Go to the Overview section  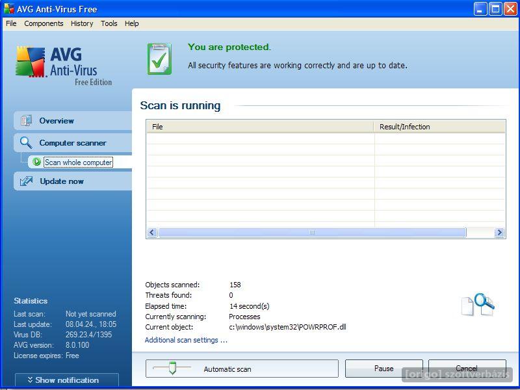73,121
